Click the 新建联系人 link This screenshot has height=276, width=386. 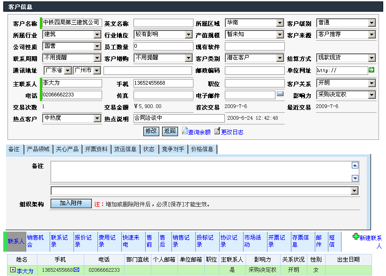371,241
